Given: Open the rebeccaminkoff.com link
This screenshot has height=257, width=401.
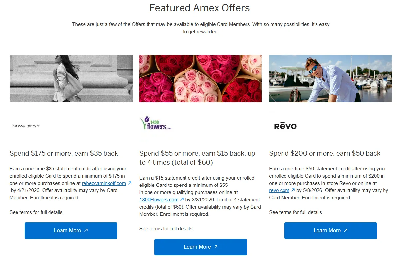Looking at the screenshot, I should tap(104, 183).
